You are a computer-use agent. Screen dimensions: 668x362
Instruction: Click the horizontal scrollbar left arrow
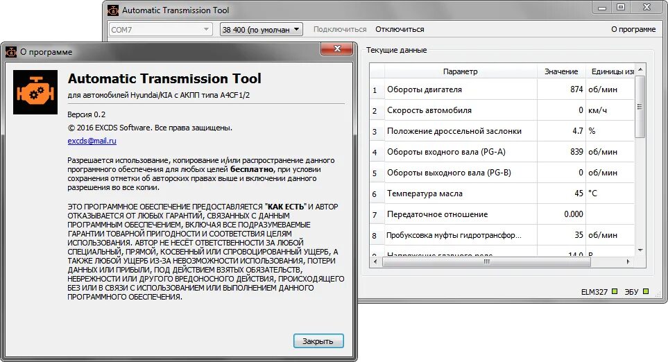tap(375, 262)
